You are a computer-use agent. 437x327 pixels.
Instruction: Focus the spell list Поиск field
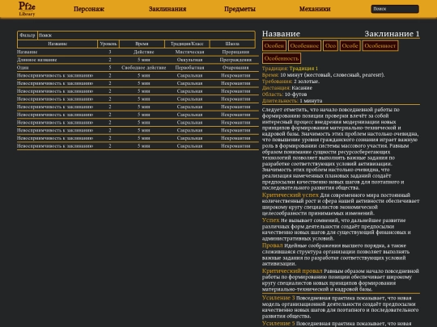point(146,36)
